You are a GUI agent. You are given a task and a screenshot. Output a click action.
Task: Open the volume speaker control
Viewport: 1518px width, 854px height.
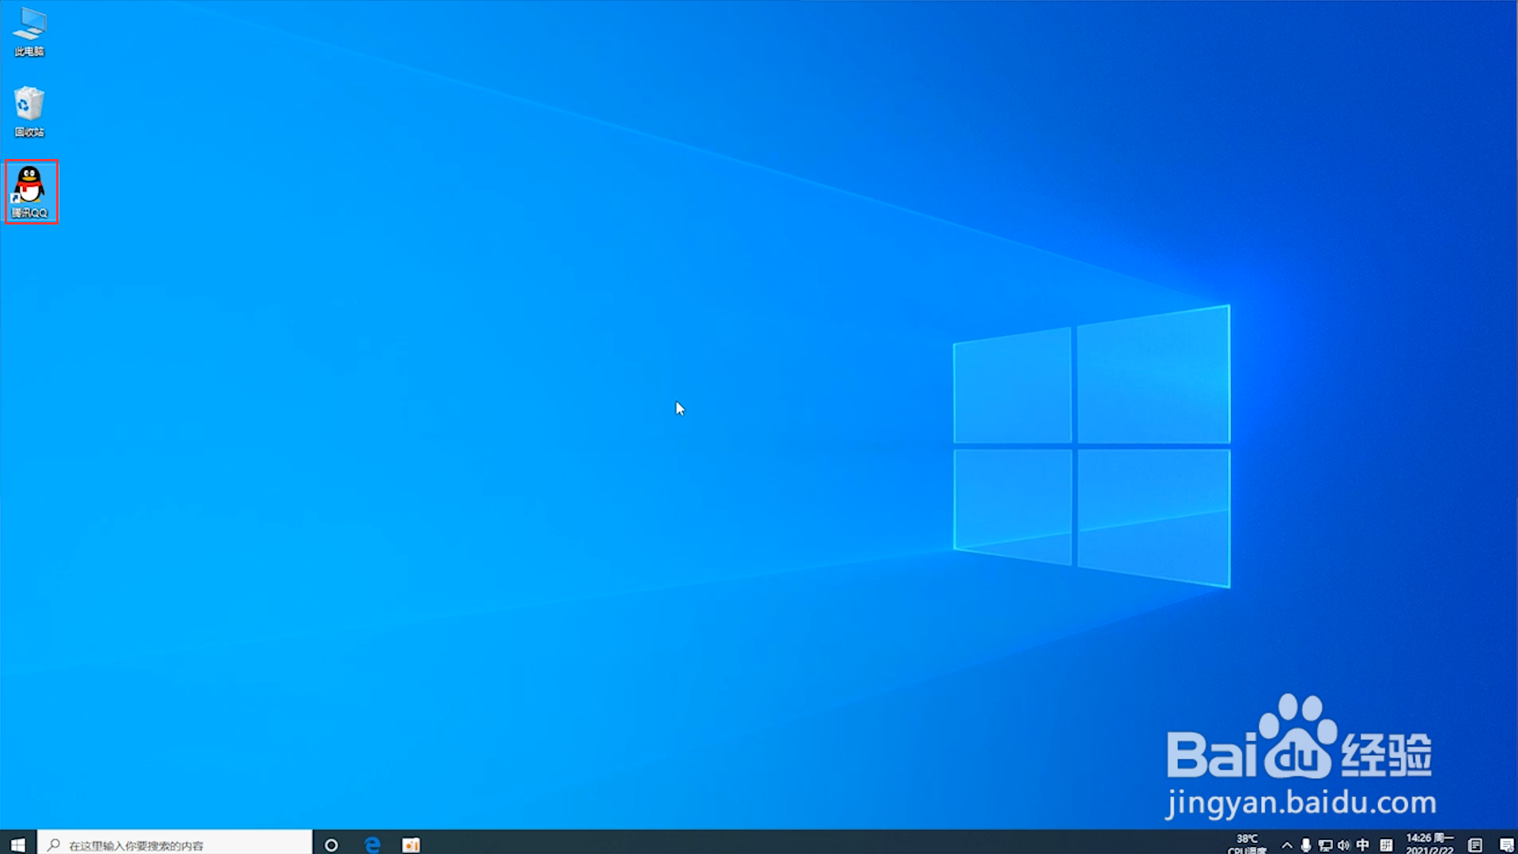point(1343,845)
